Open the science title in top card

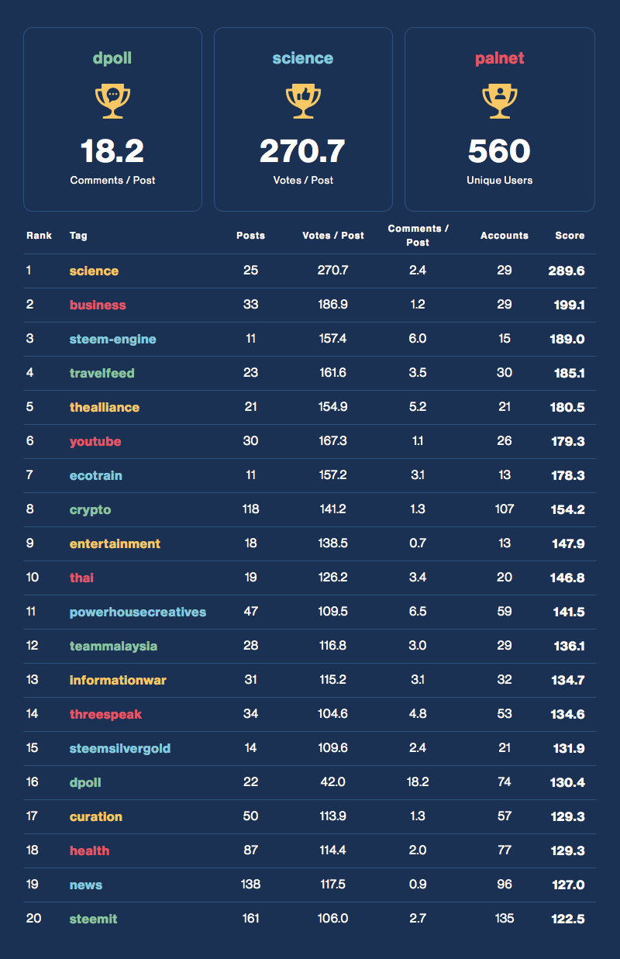[x=303, y=58]
